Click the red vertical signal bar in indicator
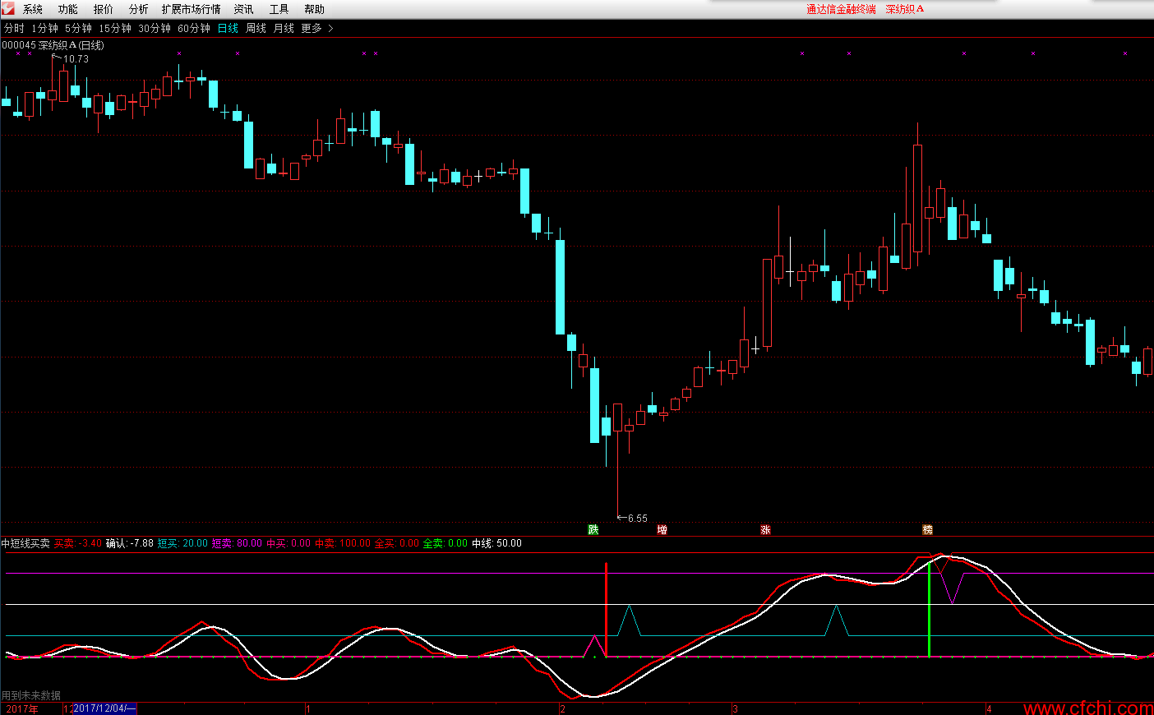 pos(606,610)
